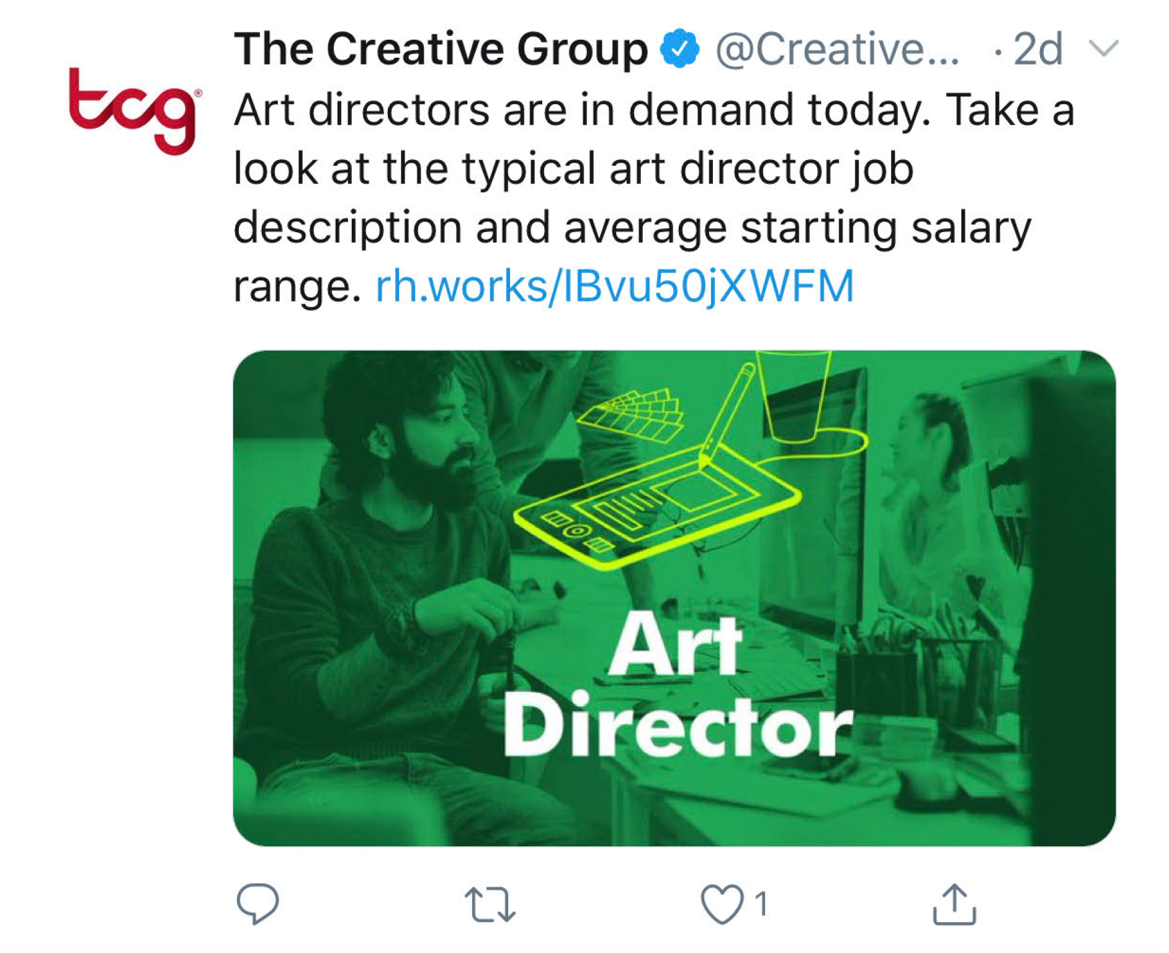
Task: Click the @Creative... handle
Action: point(838,50)
